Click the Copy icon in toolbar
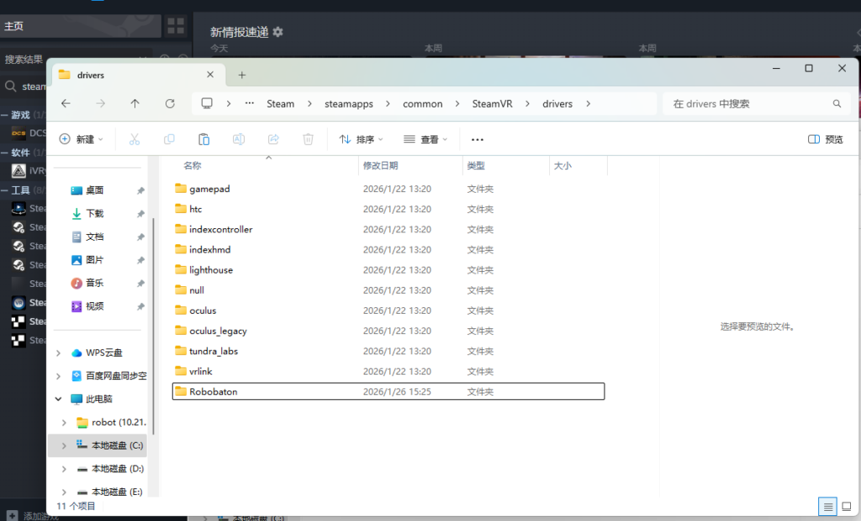 [x=169, y=140]
